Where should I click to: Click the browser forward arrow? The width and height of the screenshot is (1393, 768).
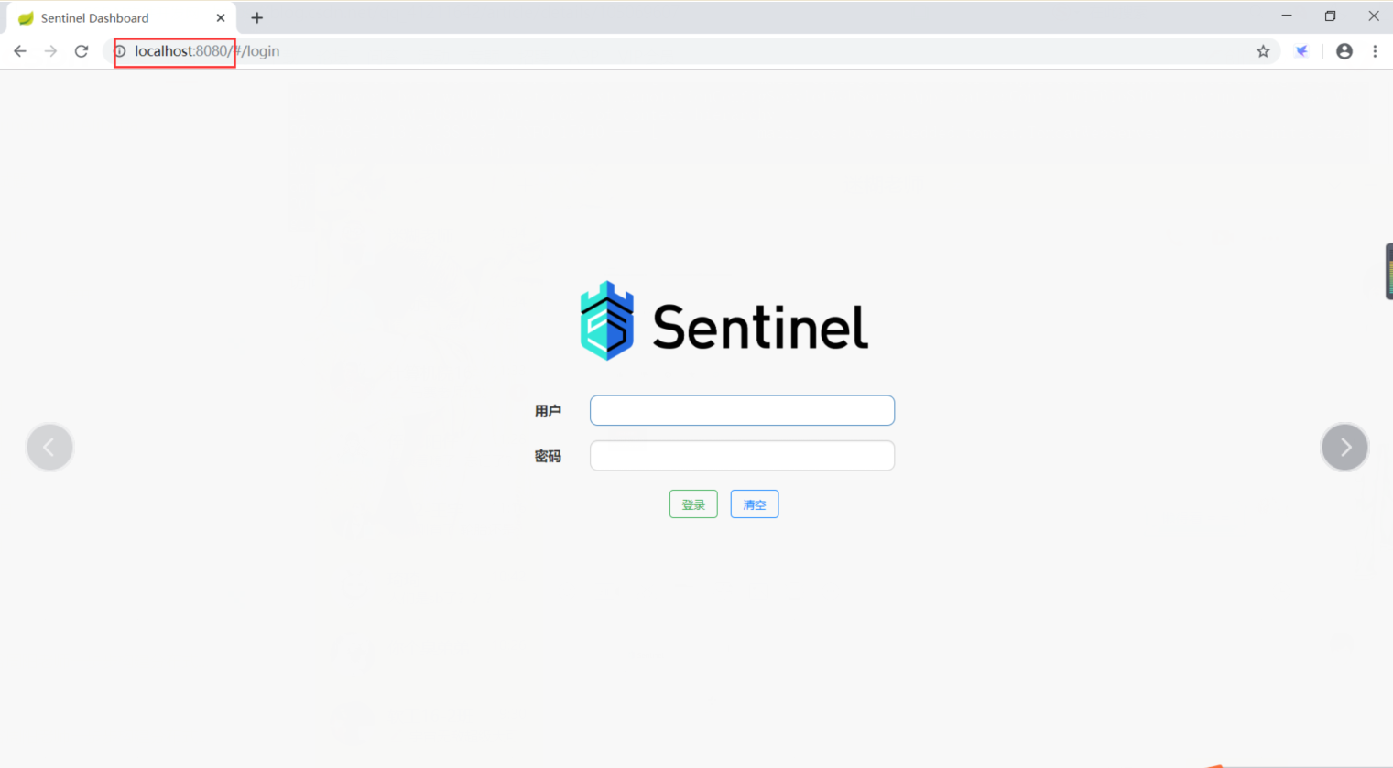[51, 51]
